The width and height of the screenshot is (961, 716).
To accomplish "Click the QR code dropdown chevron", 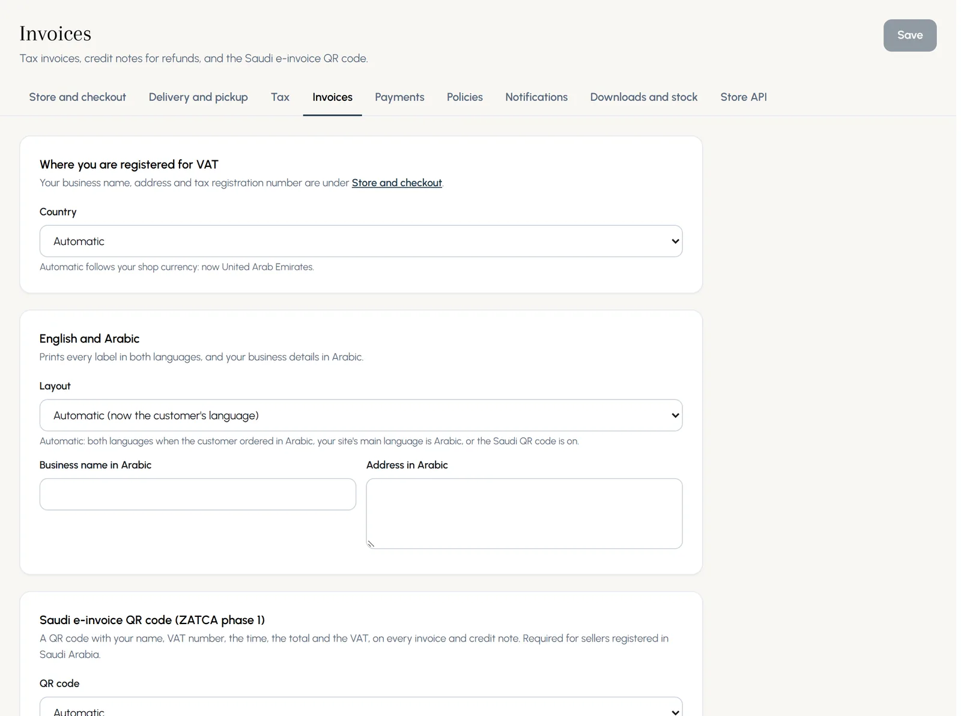I will pyautogui.click(x=675, y=712).
